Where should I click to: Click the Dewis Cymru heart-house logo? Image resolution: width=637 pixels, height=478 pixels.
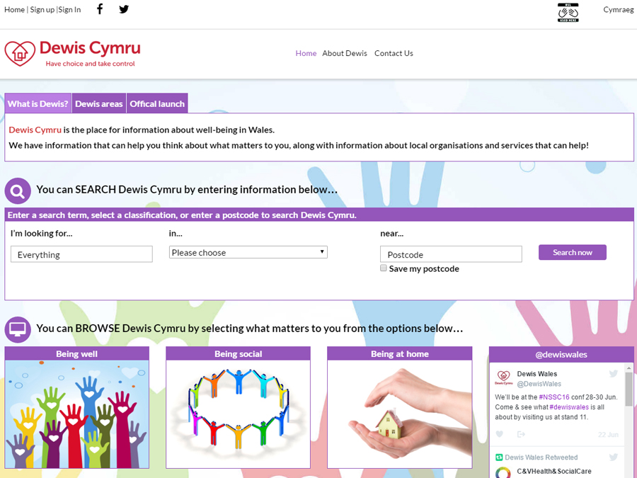coord(20,53)
